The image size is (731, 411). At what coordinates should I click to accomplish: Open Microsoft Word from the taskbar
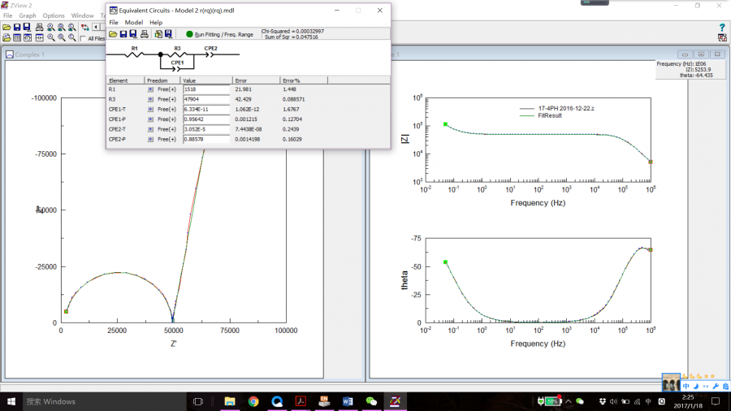tap(348, 401)
